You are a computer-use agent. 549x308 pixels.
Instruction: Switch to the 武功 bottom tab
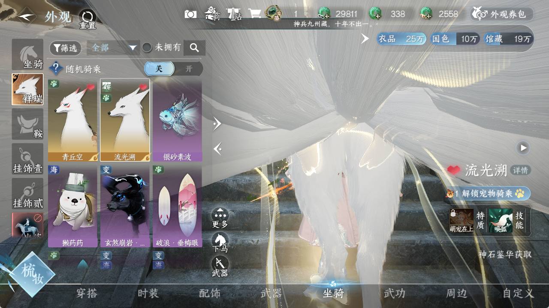pos(394,293)
